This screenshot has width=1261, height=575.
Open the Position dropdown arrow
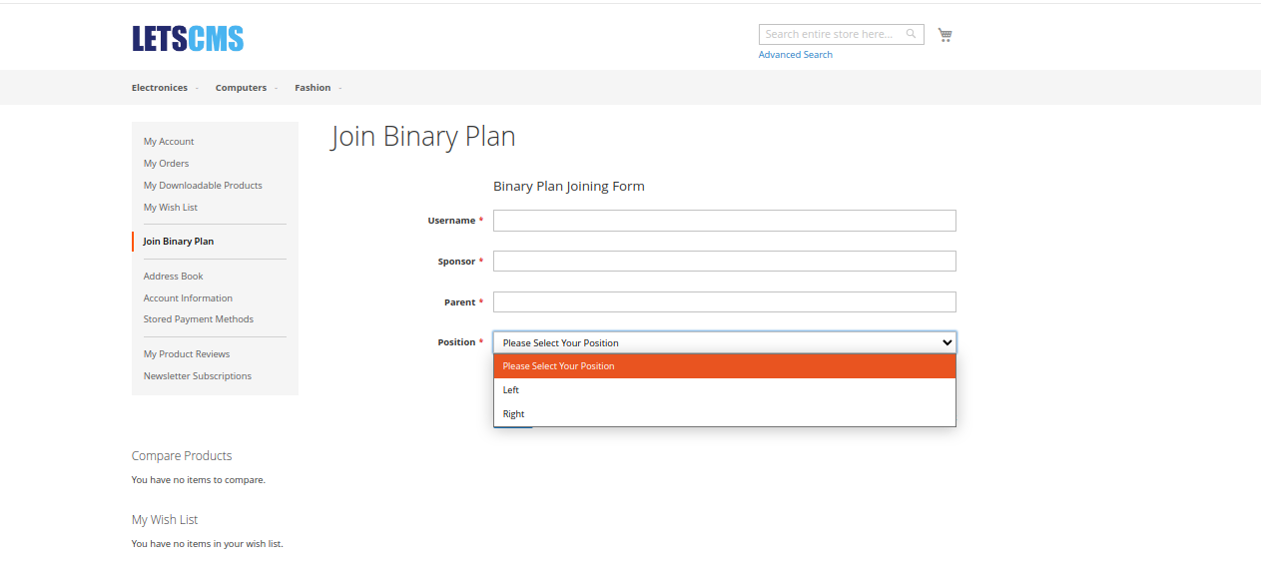pyautogui.click(x=946, y=342)
